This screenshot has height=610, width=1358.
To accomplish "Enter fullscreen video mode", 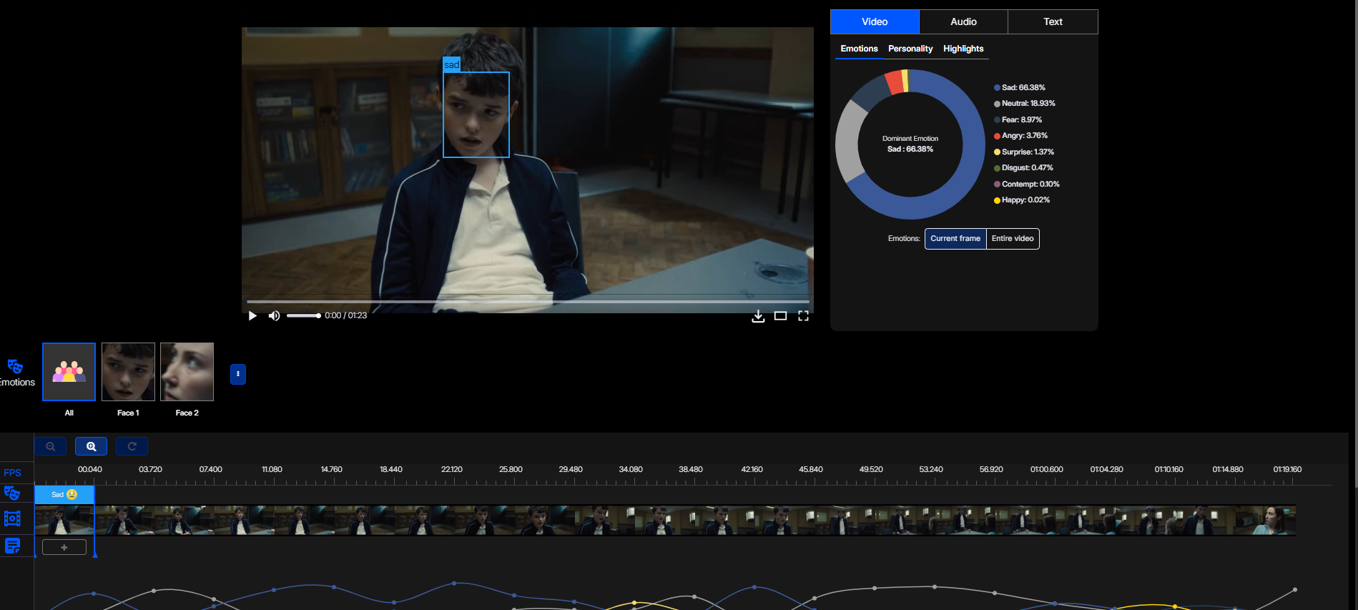I will click(x=803, y=316).
